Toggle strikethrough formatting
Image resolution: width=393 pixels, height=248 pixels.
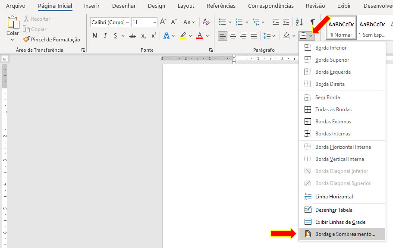tap(132, 36)
